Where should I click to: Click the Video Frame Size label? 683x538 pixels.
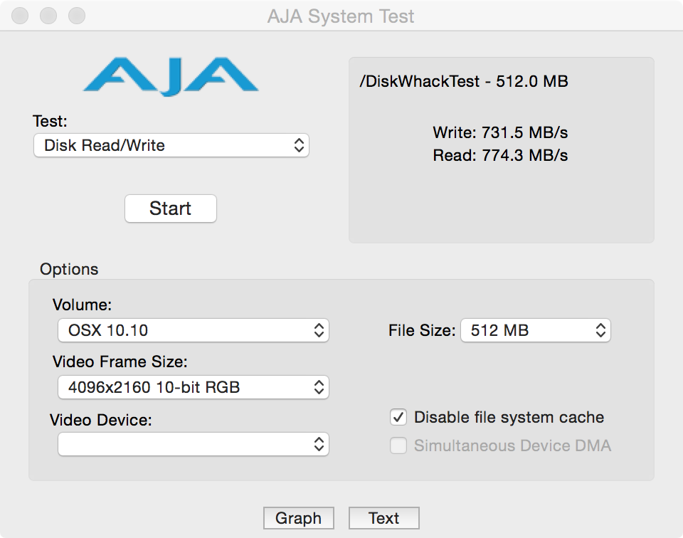tap(120, 362)
